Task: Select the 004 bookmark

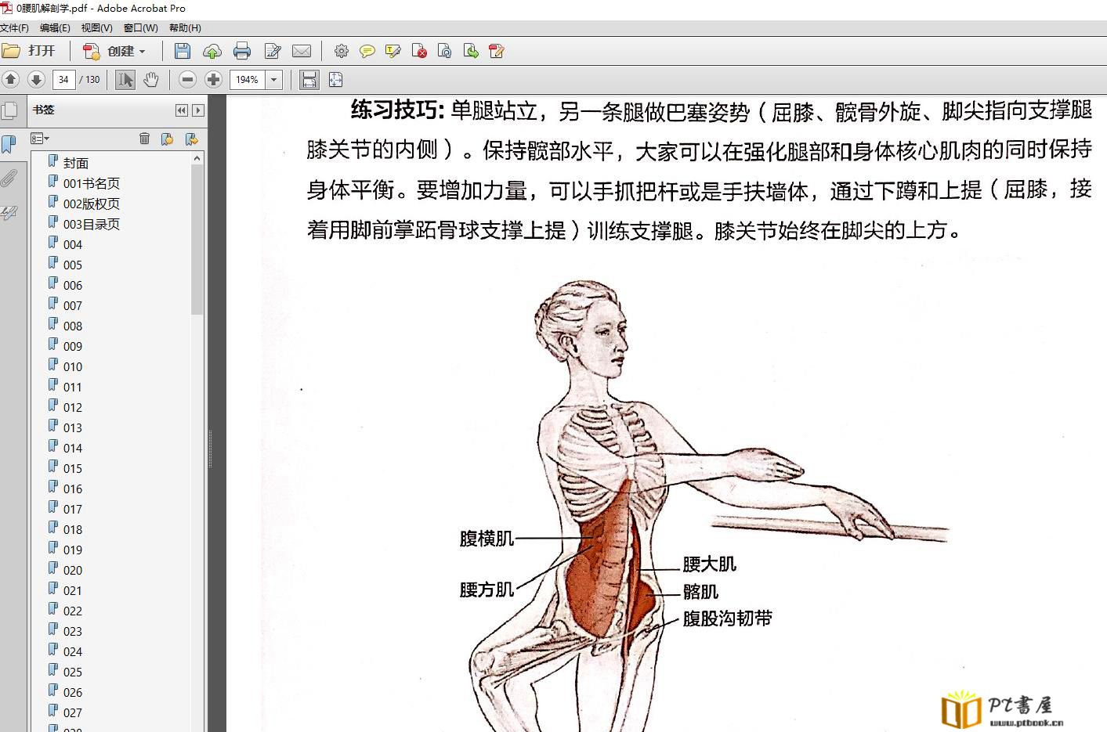Action: pyautogui.click(x=73, y=244)
